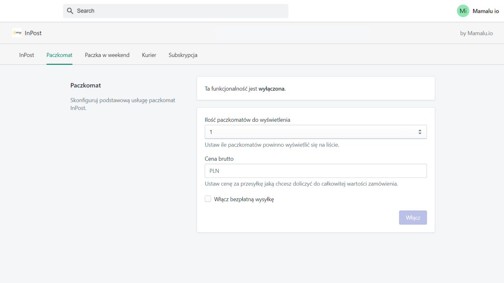Click the Skonfiguruj podstawową usługę description

pyautogui.click(x=123, y=104)
